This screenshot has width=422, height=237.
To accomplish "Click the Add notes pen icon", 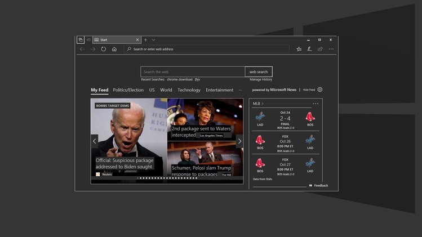I will click(x=309, y=49).
